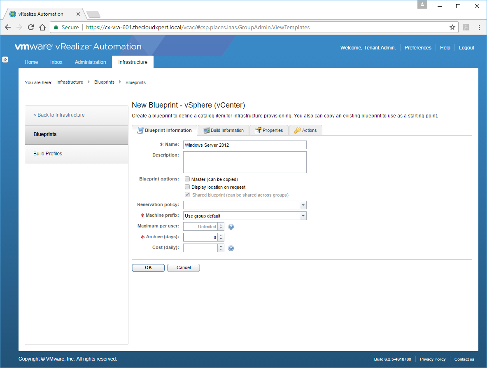
Task: Click the help icon next to Maximum per user
Action: 231,227
